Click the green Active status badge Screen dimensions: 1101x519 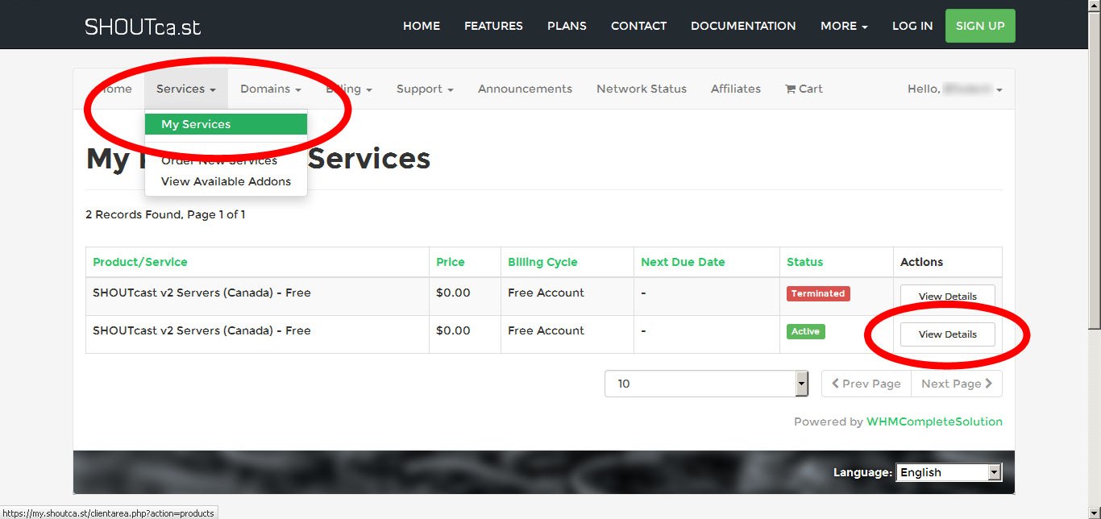pyautogui.click(x=805, y=331)
